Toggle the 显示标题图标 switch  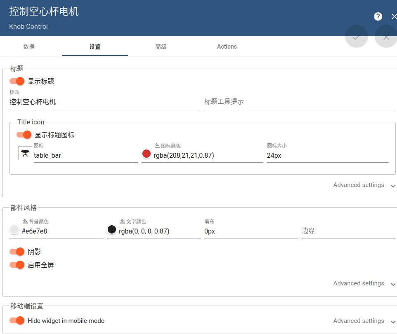[x=24, y=135]
